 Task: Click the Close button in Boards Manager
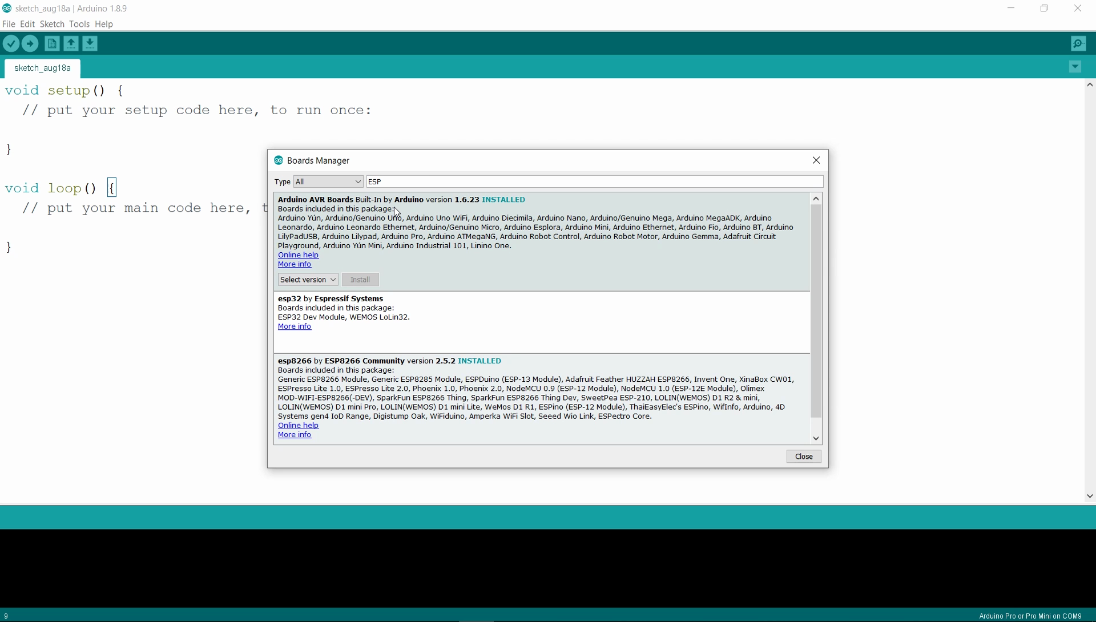pyautogui.click(x=804, y=457)
